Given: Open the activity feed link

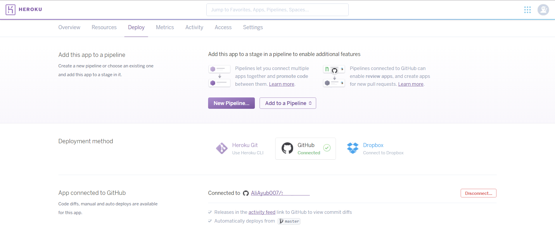Looking at the screenshot, I should 262,212.
